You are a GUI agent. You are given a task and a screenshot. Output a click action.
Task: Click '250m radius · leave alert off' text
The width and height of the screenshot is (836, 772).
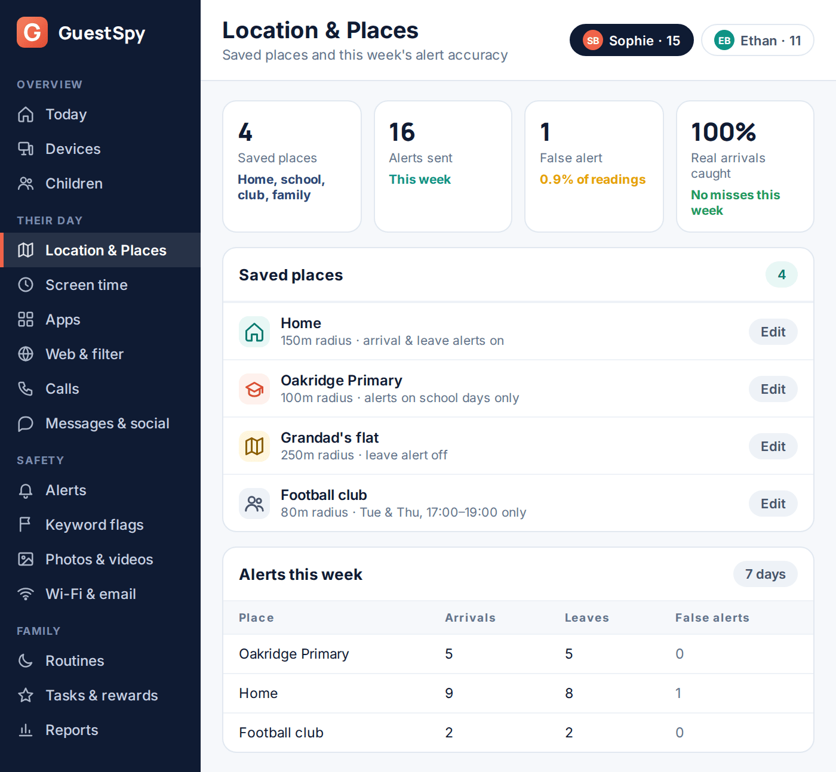click(x=364, y=455)
